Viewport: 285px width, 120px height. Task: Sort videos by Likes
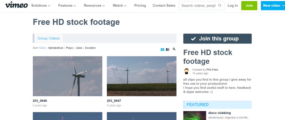[79, 48]
